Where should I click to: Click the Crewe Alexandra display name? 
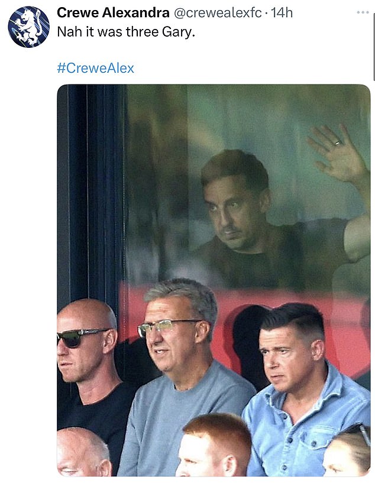[x=113, y=13]
